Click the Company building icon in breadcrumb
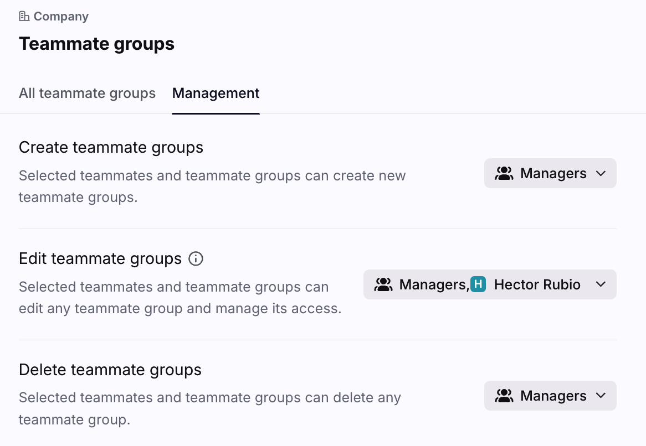Viewport: 646px width, 446px height. click(24, 17)
